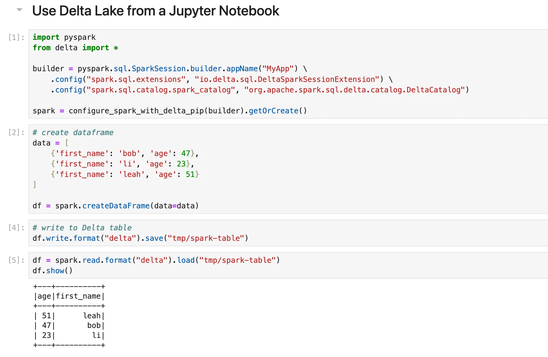Place cursor on the import pyspark line
Viewport: 548px width, 357px height.
tap(64, 37)
